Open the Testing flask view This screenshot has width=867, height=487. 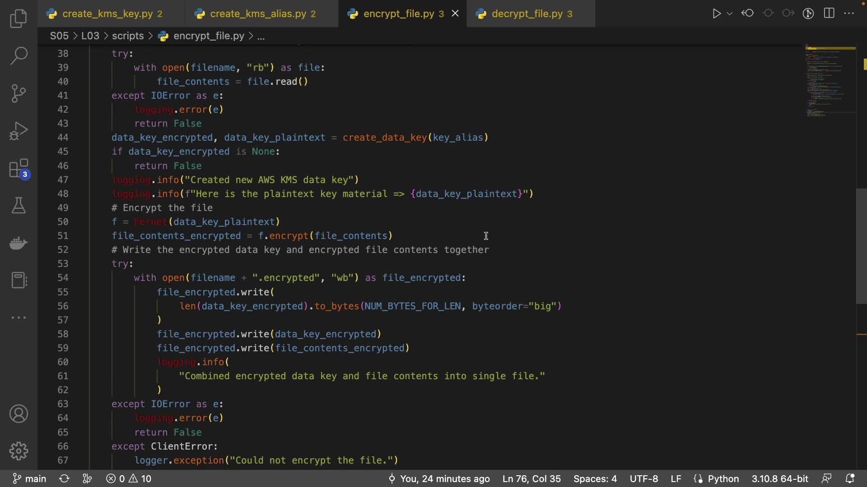coord(19,206)
